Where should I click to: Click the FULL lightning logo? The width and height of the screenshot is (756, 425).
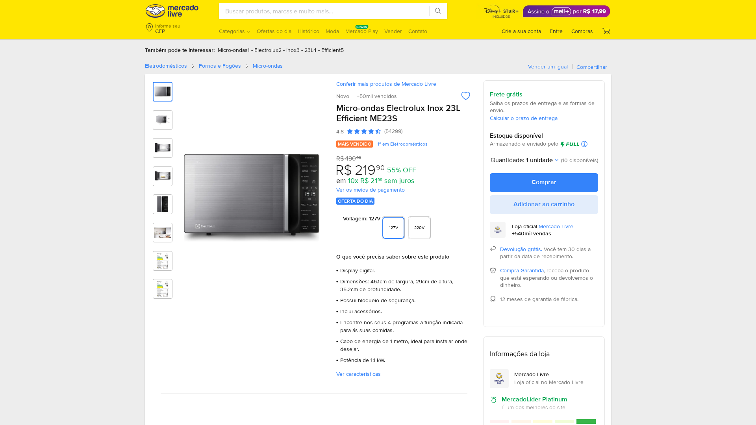[570, 144]
